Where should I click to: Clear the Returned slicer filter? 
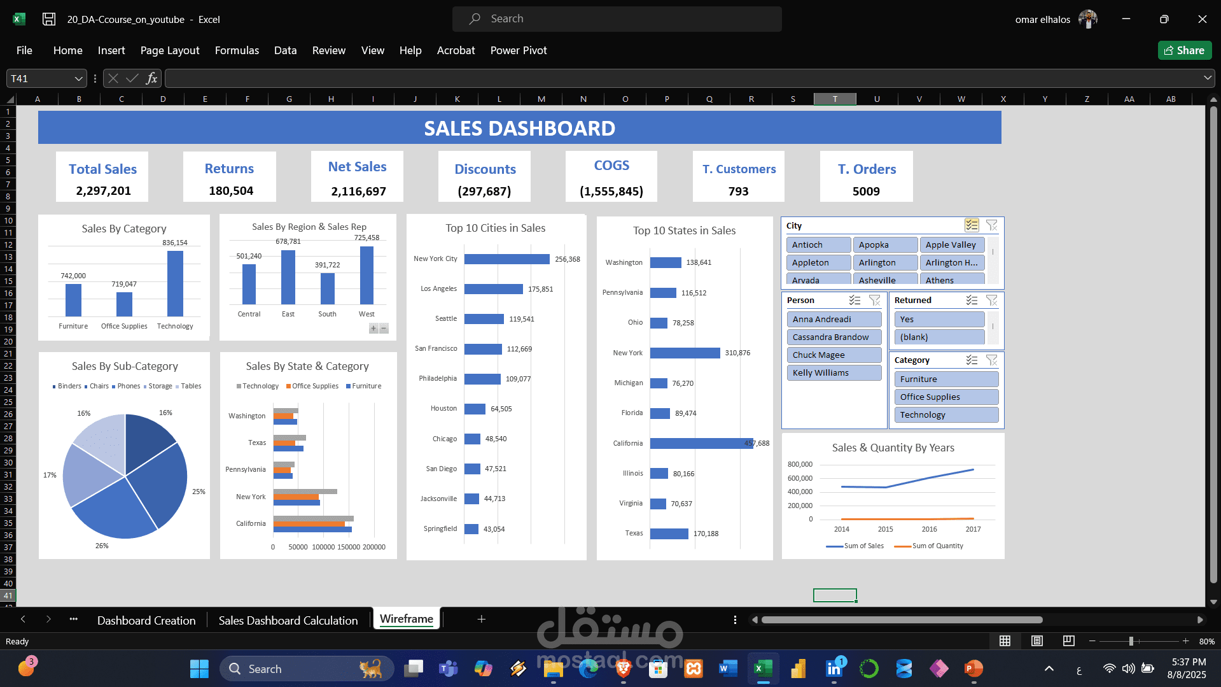[x=991, y=300]
